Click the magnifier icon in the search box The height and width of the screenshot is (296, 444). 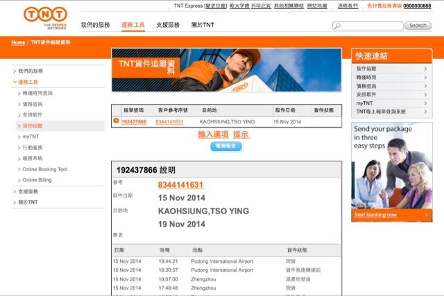point(337,26)
